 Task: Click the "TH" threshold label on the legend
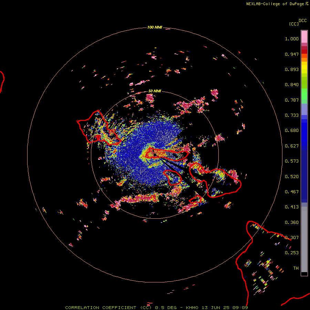(296, 268)
